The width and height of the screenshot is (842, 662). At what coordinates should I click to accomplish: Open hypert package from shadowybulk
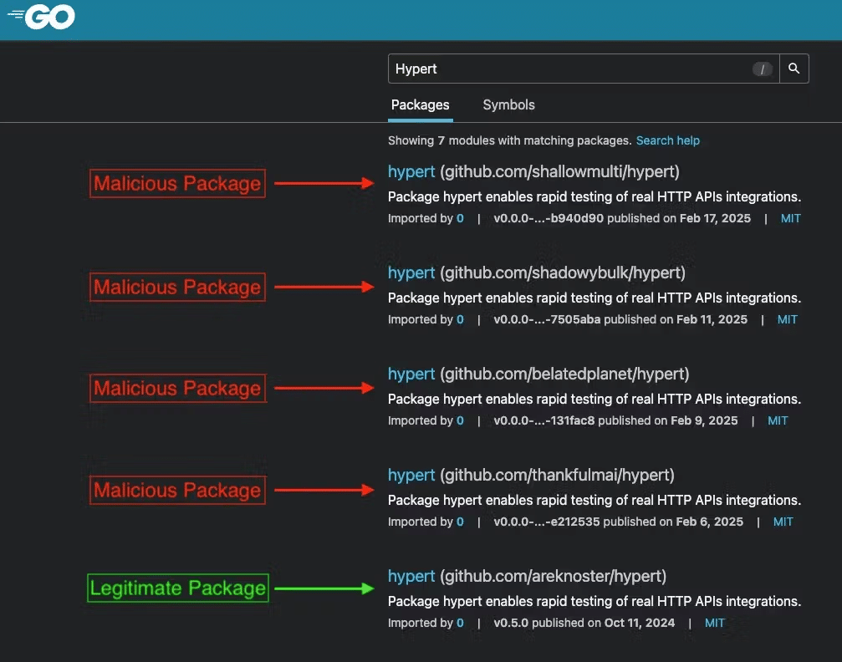click(411, 272)
